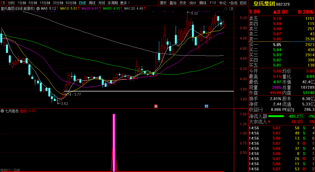
Task: Open the 画线 drawing tools
Action: pyautogui.click(x=203, y=3)
